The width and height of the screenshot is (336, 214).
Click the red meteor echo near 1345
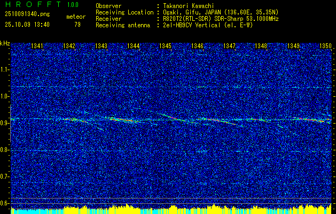tap(173, 117)
